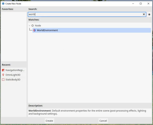
Task: Click the NavigationRegion icon in Recent
Action: [x=3, y=70]
